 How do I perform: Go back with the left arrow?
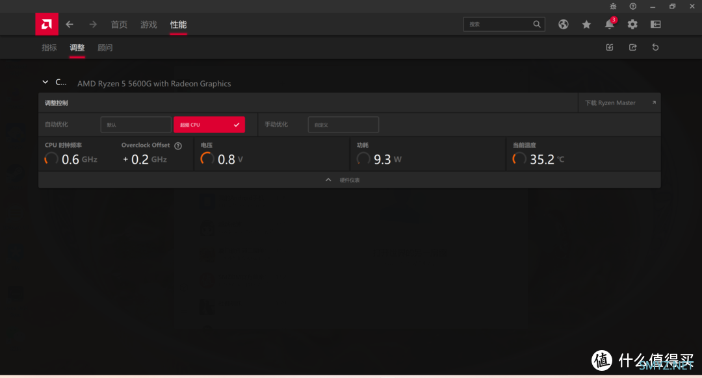coord(70,24)
